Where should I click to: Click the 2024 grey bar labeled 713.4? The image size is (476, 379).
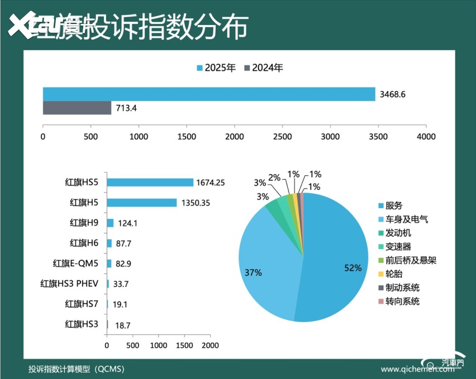point(77,108)
